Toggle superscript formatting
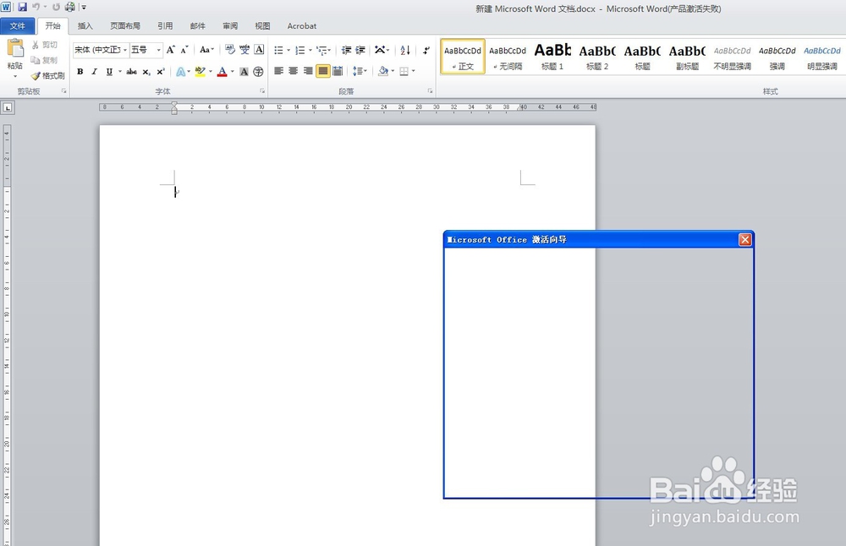The width and height of the screenshot is (846, 546). pos(160,71)
